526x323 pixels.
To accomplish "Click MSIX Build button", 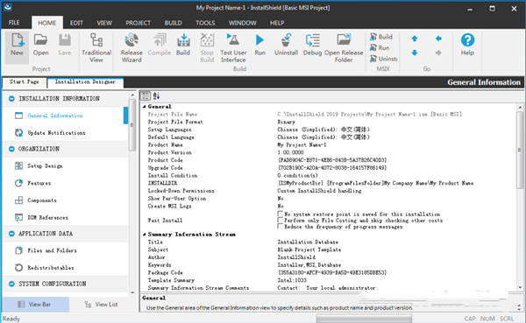I will [x=381, y=37].
